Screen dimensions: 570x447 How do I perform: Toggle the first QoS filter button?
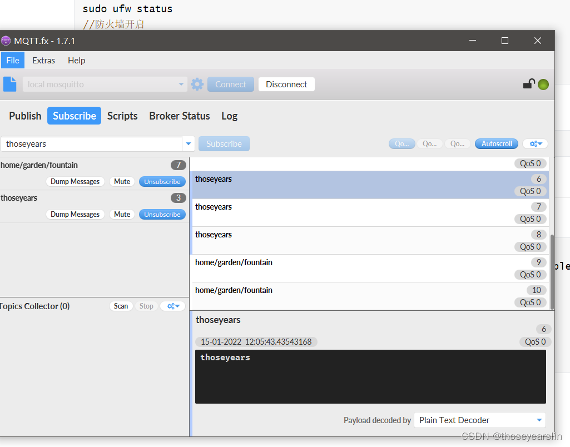[x=402, y=144]
